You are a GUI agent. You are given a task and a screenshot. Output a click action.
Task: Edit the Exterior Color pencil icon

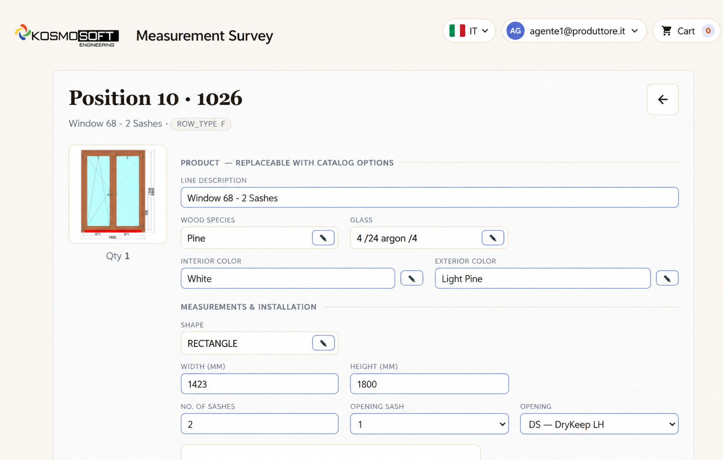pos(667,278)
